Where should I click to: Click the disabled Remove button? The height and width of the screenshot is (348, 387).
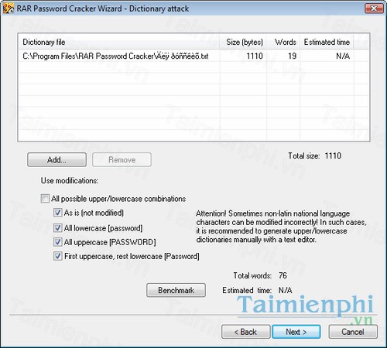[122, 160]
